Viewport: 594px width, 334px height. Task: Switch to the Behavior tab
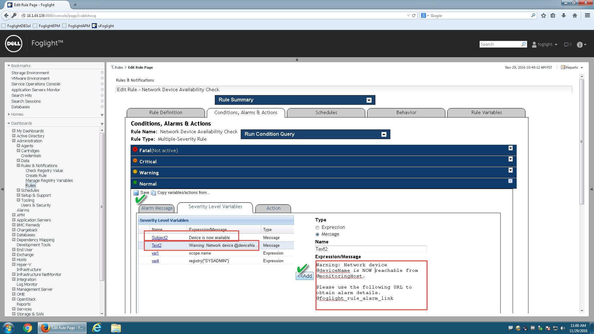(x=406, y=113)
